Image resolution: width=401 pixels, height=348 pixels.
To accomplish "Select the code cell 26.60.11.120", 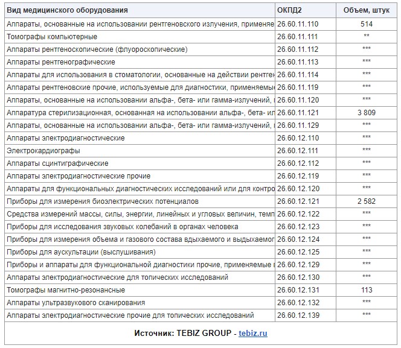I will 306,100.
